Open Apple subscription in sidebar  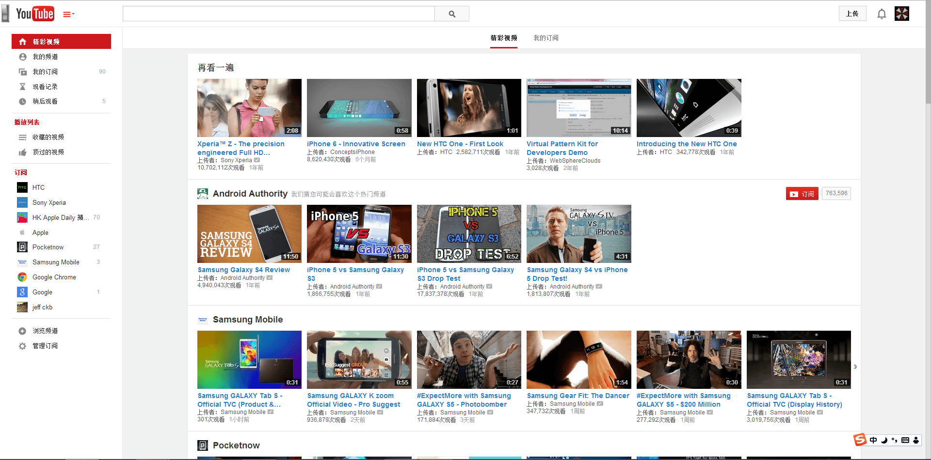coord(61,232)
